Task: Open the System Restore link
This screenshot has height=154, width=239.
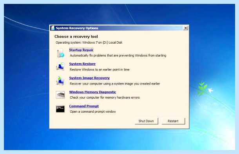Action: pos(82,64)
